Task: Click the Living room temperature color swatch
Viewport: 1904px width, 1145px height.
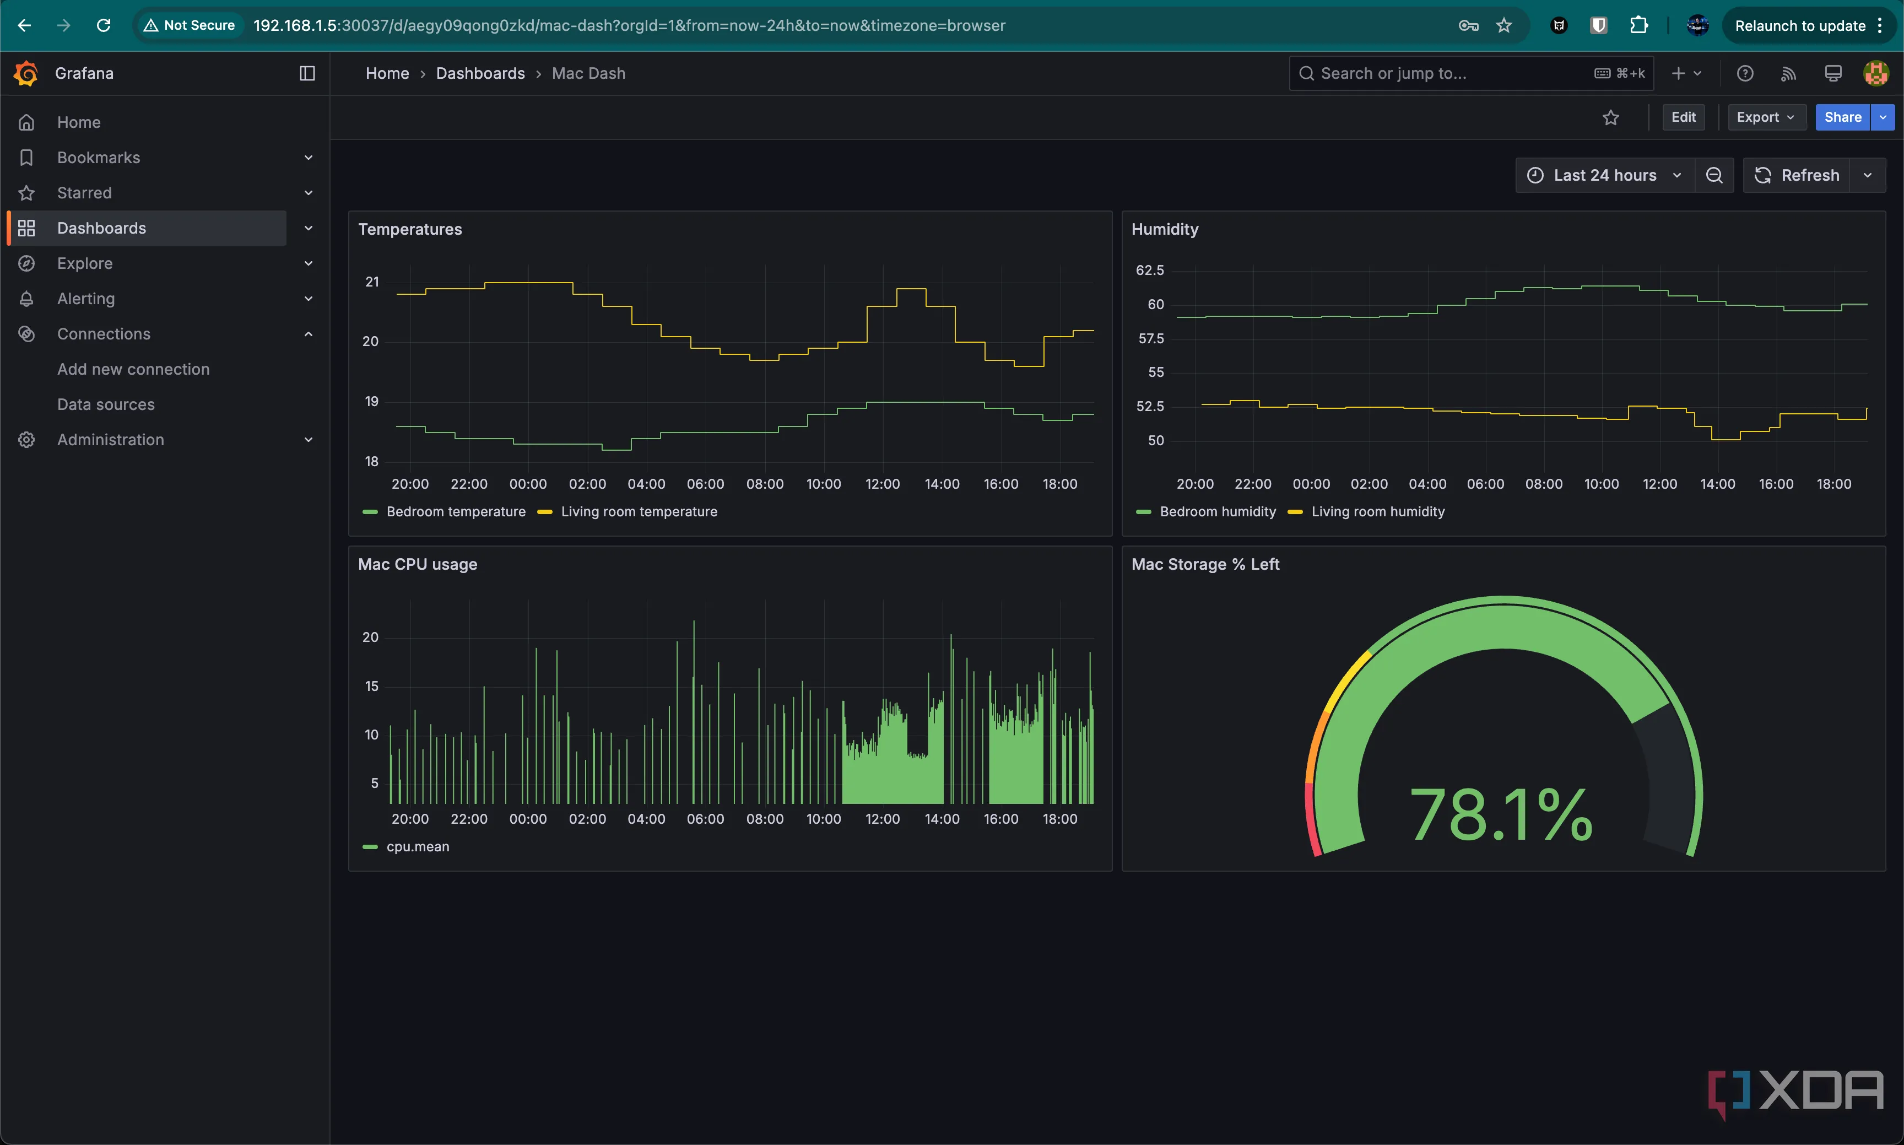Action: [545, 511]
